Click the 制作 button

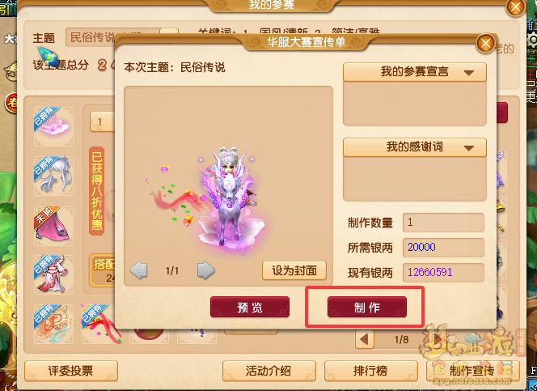click(x=367, y=307)
